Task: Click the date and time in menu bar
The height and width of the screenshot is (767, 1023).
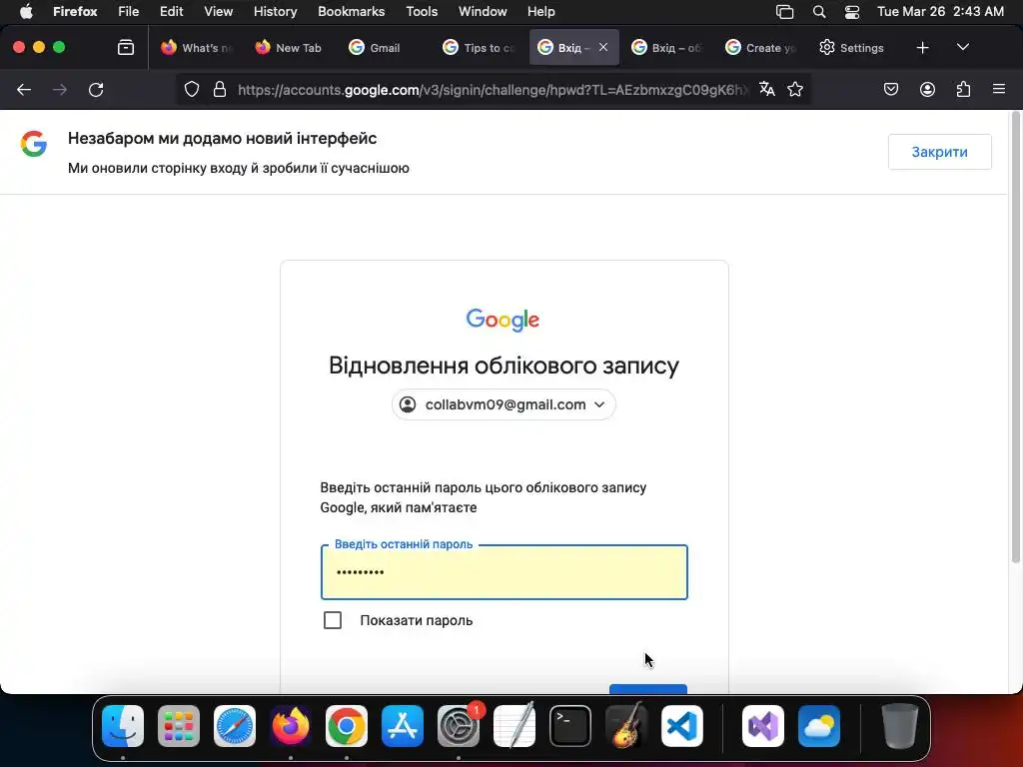Action: (x=940, y=12)
